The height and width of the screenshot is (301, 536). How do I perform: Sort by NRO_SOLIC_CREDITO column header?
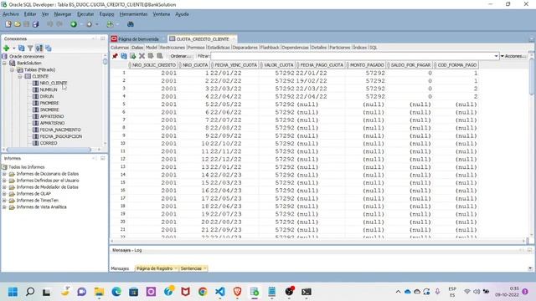(152, 65)
